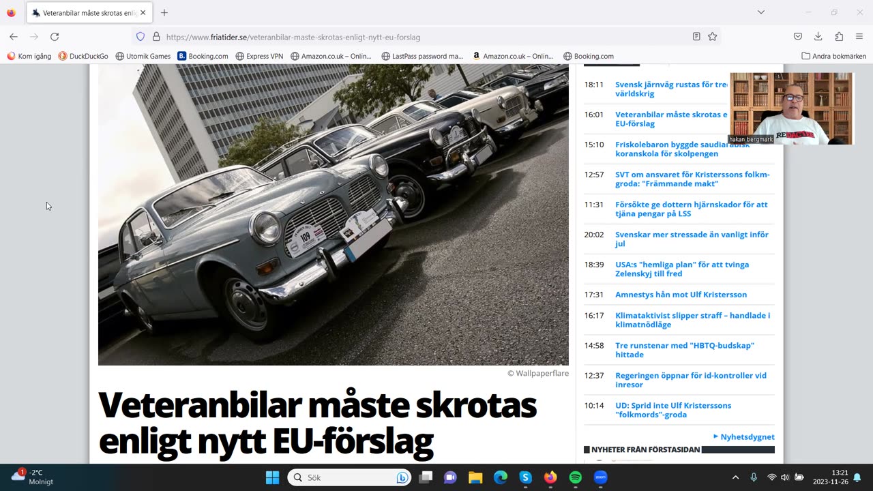Open the Försökte ge dottern hjärnskador link
Viewport: 873px width, 491px height.
[x=691, y=209]
